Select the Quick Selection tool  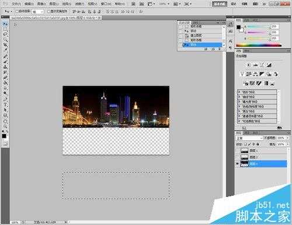click(5, 40)
